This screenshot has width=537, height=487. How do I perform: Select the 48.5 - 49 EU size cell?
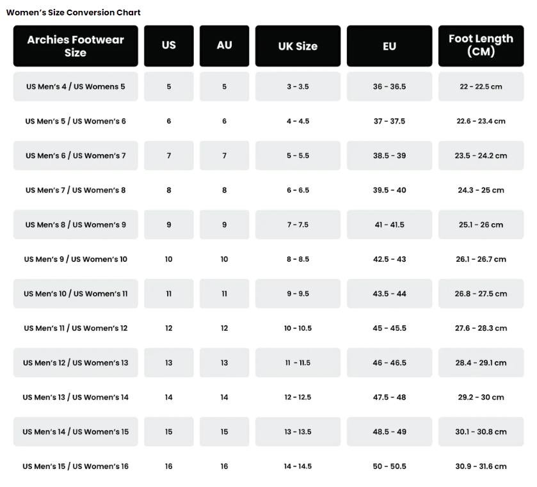point(389,432)
